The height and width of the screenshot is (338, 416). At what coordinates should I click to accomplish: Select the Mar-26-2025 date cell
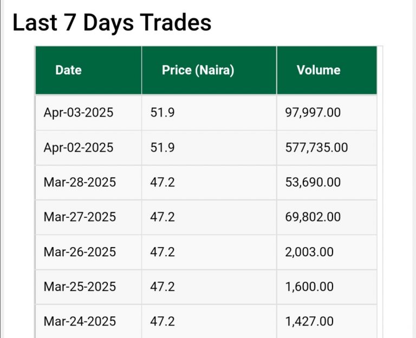click(80, 252)
